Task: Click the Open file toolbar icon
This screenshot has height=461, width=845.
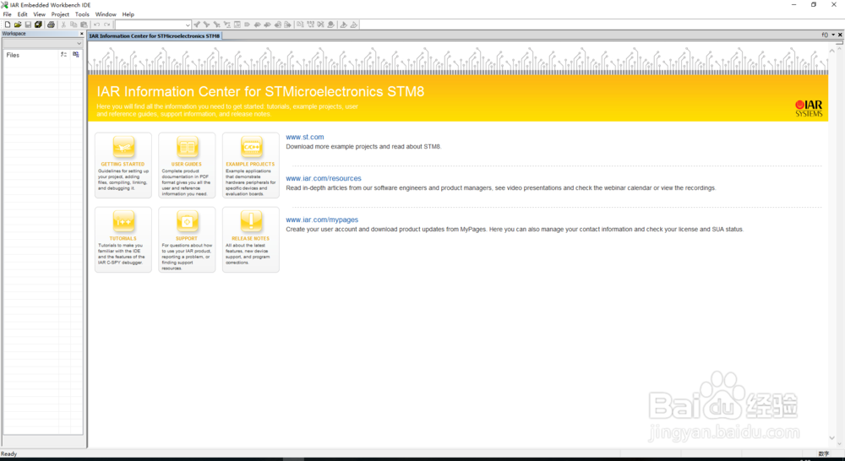Action: pos(18,24)
